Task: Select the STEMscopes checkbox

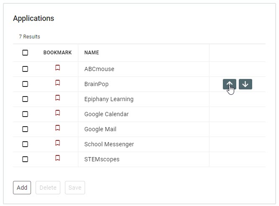Action: (25, 159)
